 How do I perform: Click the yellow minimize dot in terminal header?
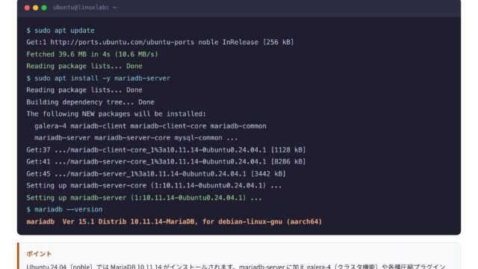[36, 7]
